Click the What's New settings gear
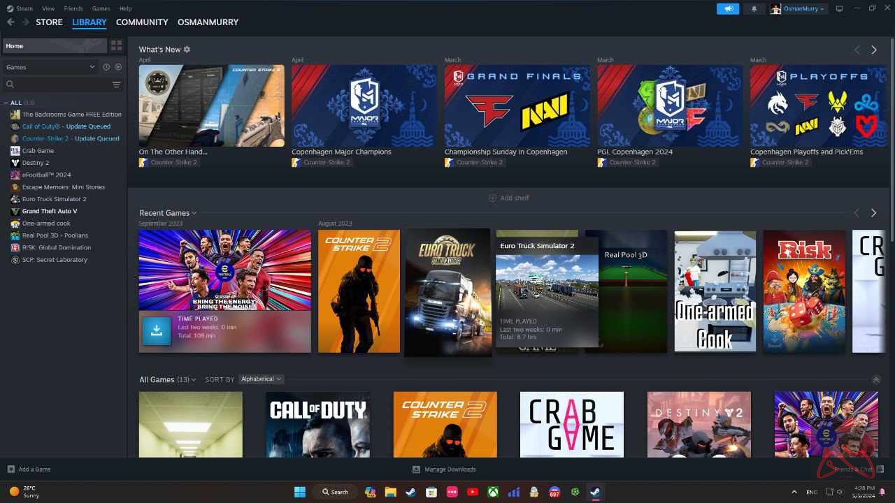Screen dimensions: 895x503 click(187, 50)
